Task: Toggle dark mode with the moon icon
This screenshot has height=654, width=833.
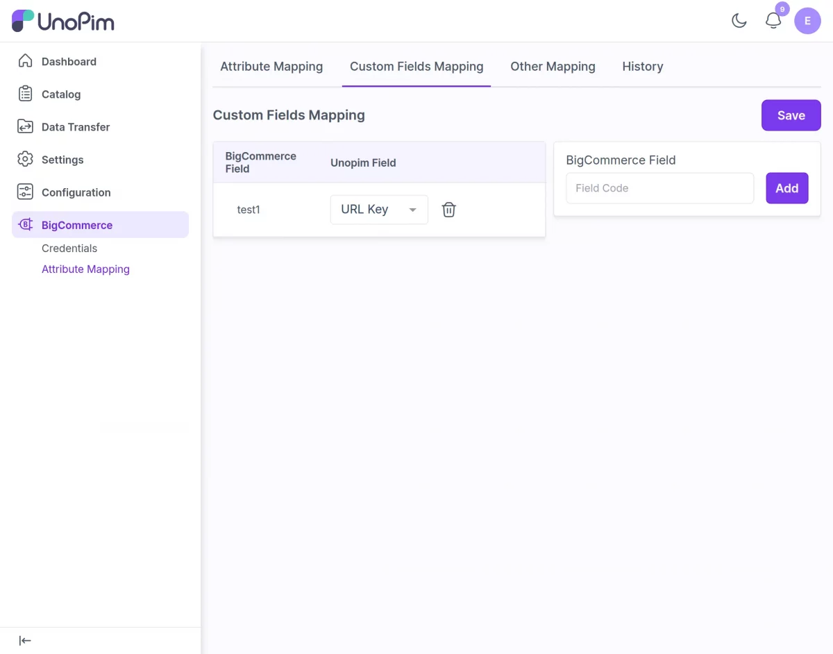Action: [x=739, y=21]
